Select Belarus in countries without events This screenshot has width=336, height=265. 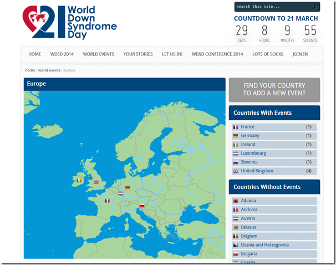(x=274, y=227)
